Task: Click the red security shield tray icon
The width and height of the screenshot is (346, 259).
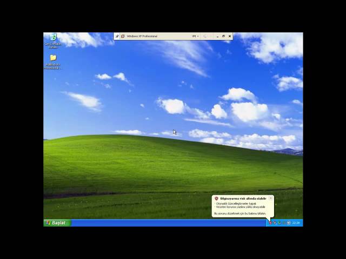Action: (270, 223)
